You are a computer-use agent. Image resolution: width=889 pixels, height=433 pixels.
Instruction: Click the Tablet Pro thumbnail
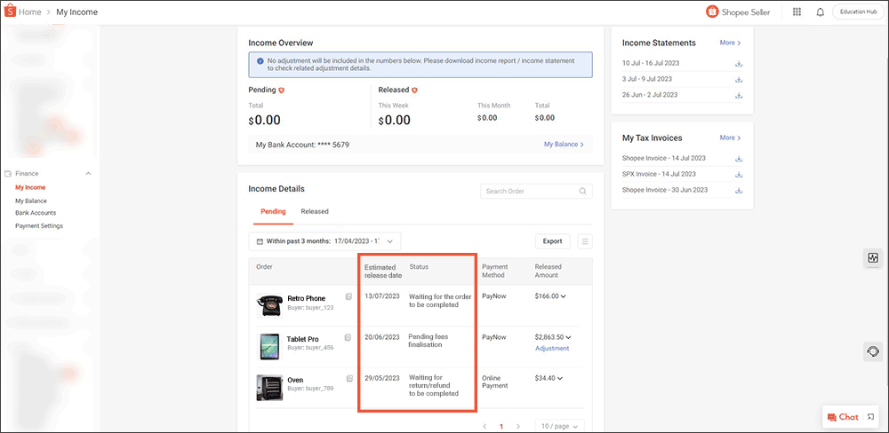pyautogui.click(x=269, y=347)
